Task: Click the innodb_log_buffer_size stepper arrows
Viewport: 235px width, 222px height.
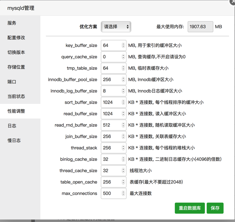Action: [123, 91]
